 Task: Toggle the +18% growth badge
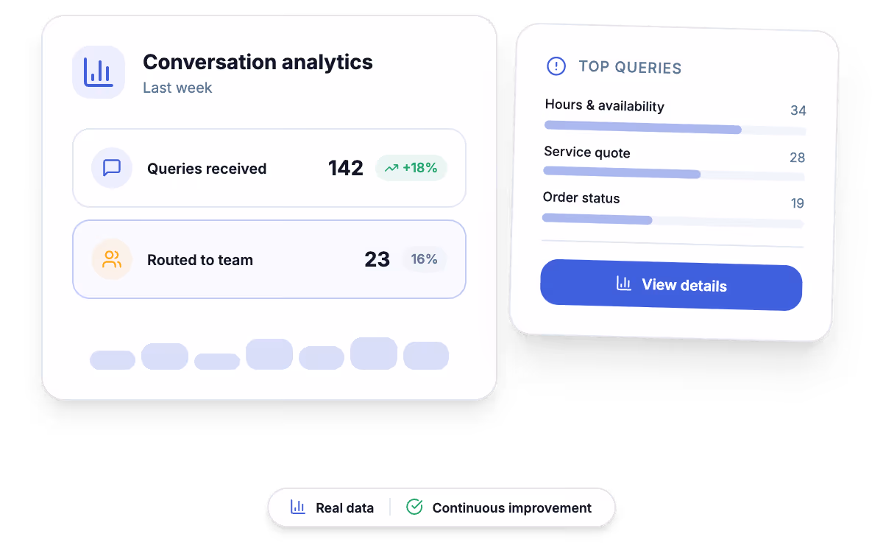[x=411, y=168]
